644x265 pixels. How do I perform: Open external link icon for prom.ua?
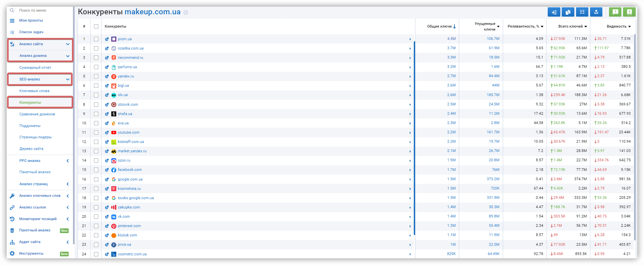[107, 39]
